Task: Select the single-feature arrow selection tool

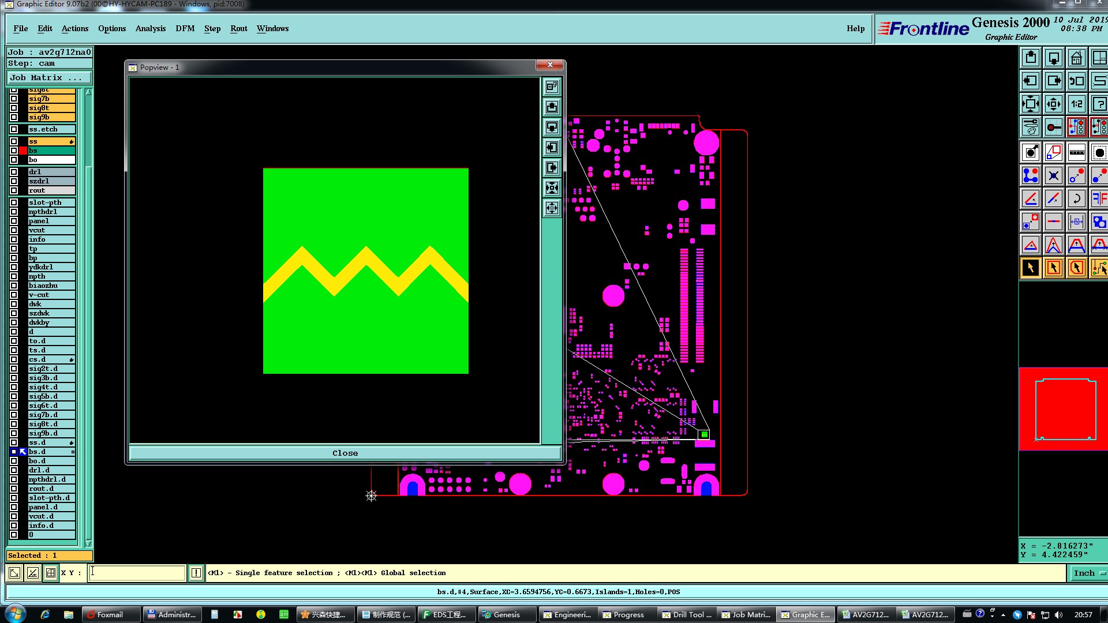Action: point(1031,268)
